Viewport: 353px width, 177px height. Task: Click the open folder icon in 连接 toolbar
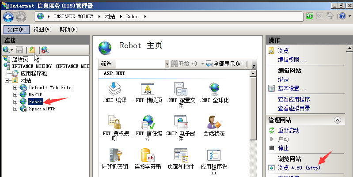click(x=32, y=50)
